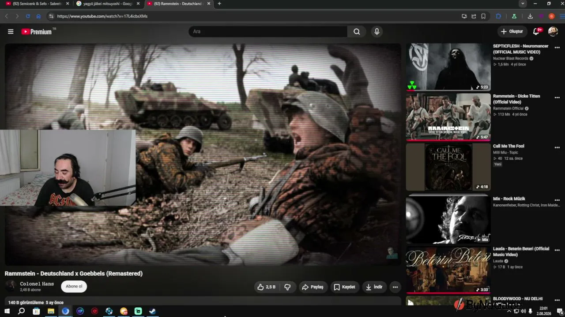The width and height of the screenshot is (565, 317).
Task: Open options for Call Me The Fool
Action: (x=557, y=147)
